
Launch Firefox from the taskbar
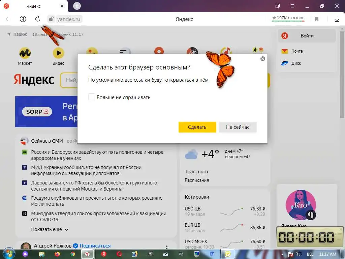57,254
